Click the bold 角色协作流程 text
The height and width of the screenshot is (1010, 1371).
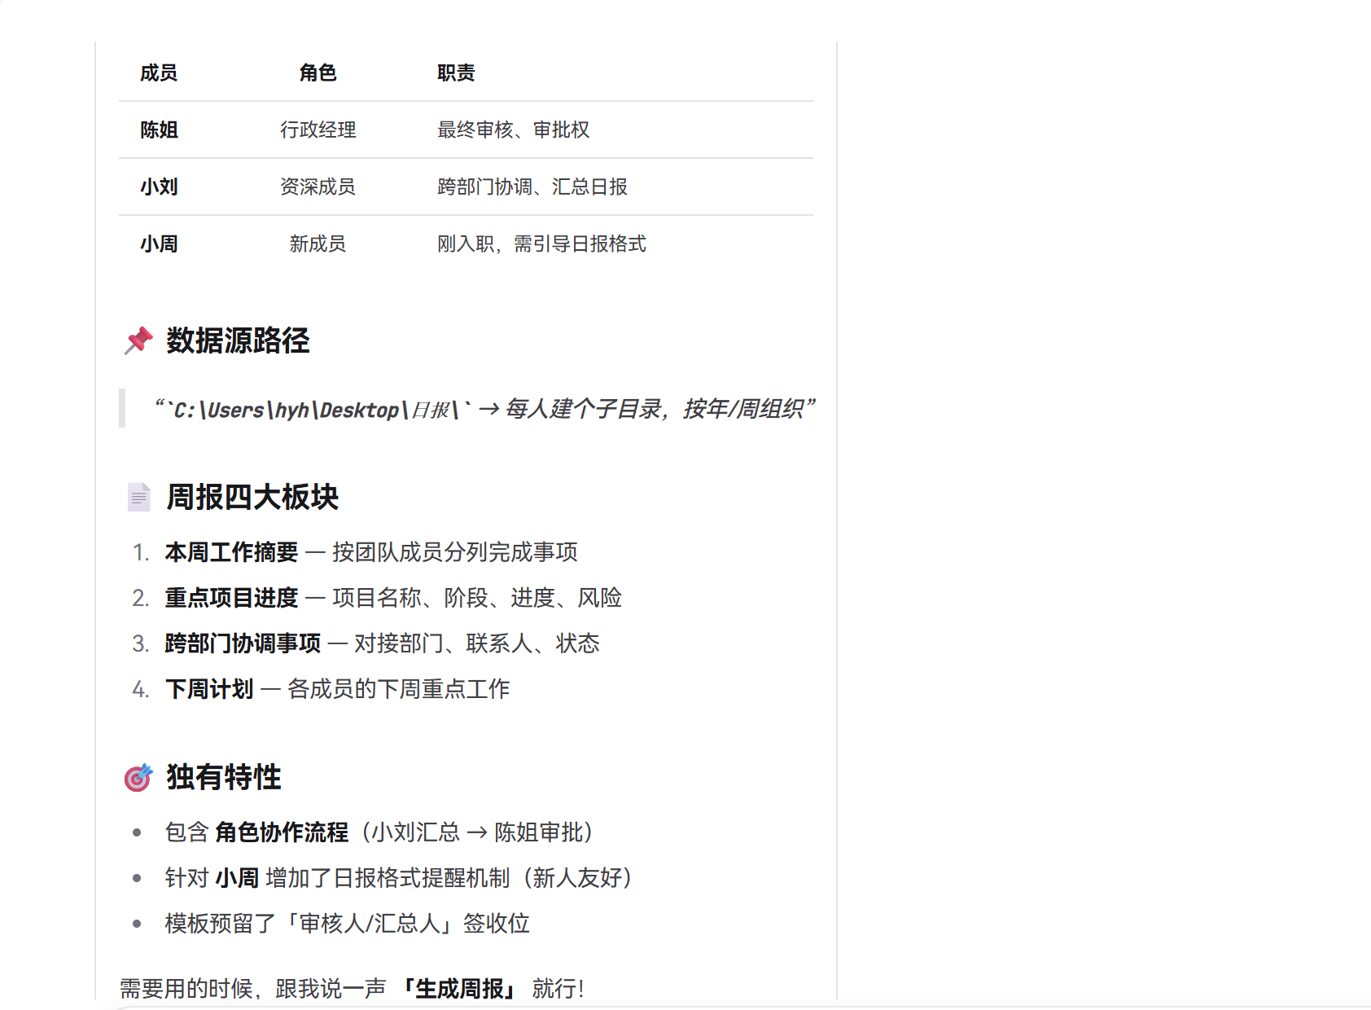point(282,832)
